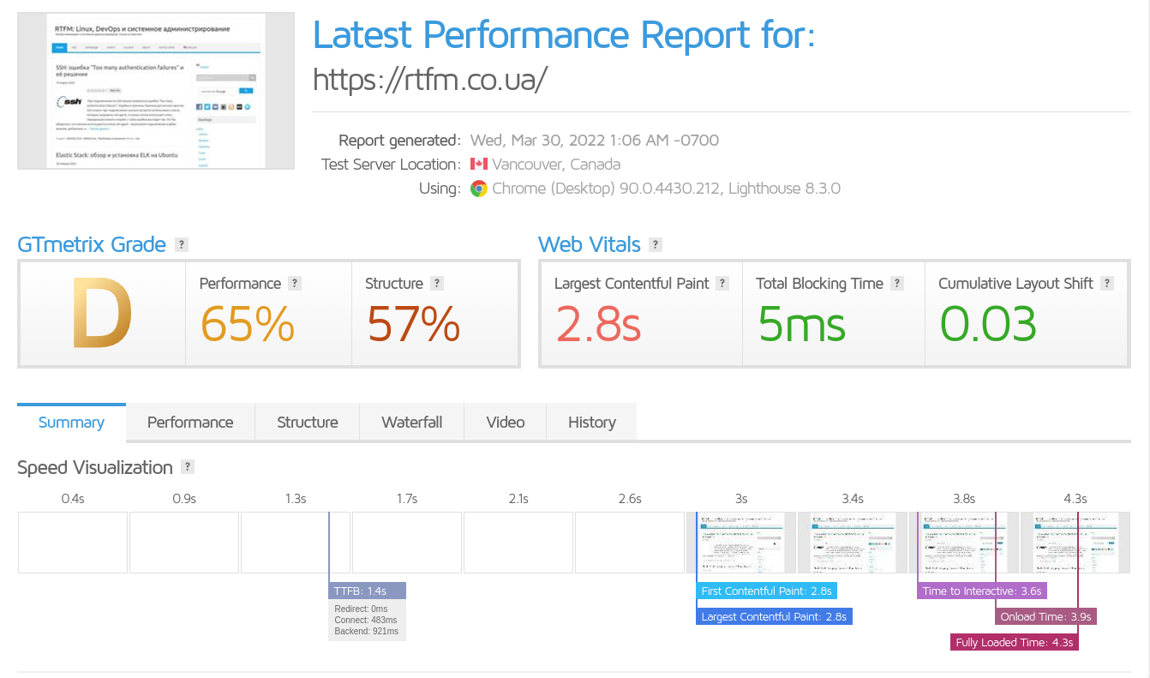The width and height of the screenshot is (1150, 678).
Task: Click the 0.03 Cumulative Layout Shift value
Action: [x=988, y=324]
